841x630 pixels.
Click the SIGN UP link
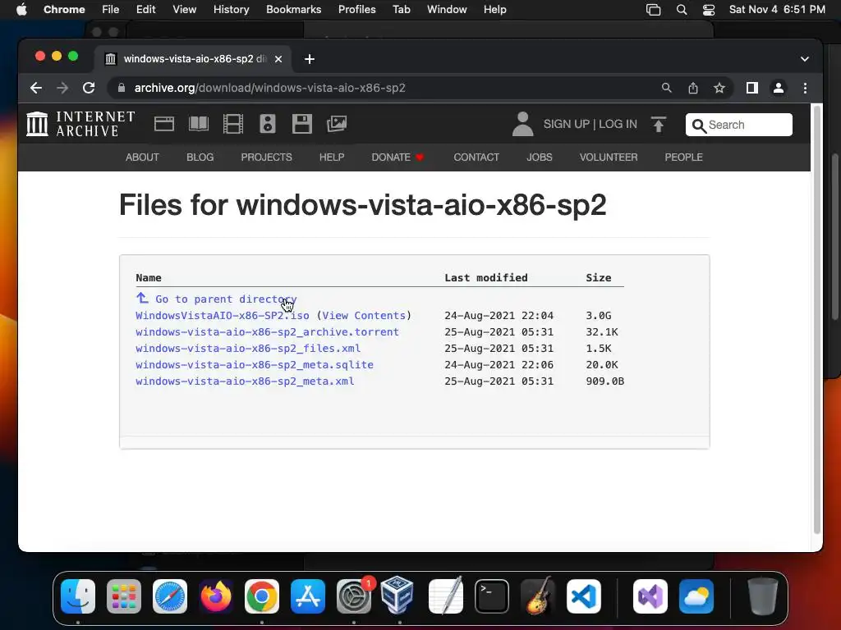[x=567, y=124]
